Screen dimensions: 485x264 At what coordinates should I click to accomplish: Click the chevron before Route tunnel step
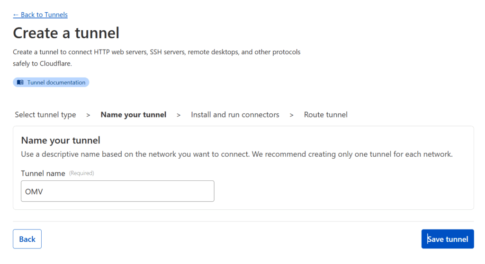[291, 115]
